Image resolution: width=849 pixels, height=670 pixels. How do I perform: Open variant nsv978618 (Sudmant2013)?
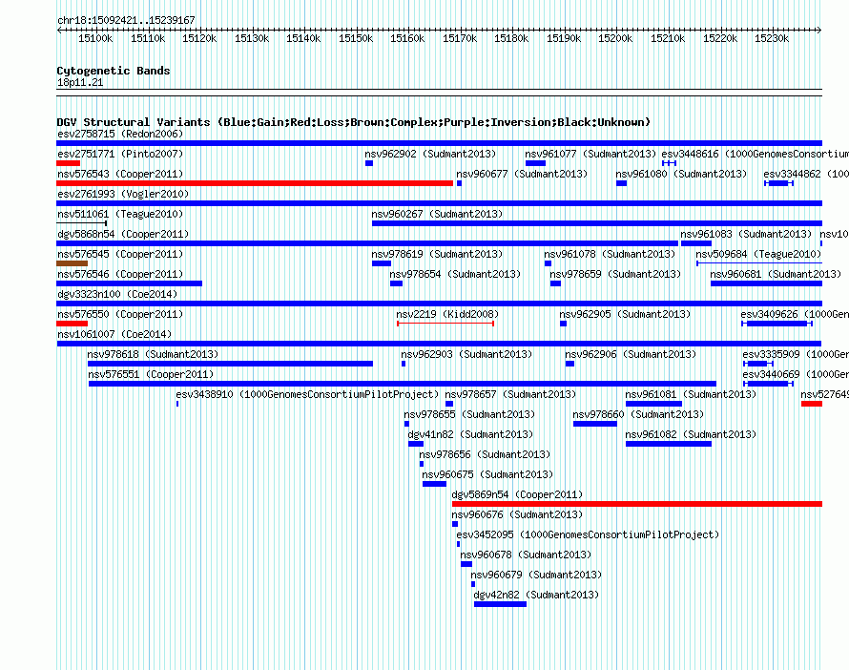point(153,354)
